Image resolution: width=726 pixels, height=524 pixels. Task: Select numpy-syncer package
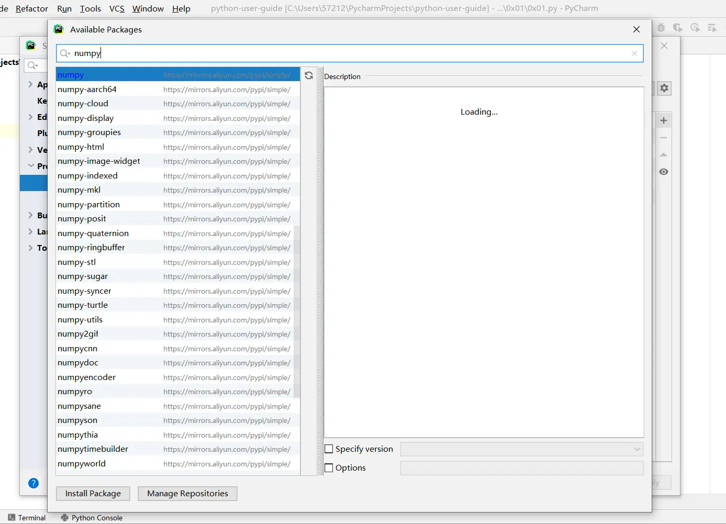(178, 291)
